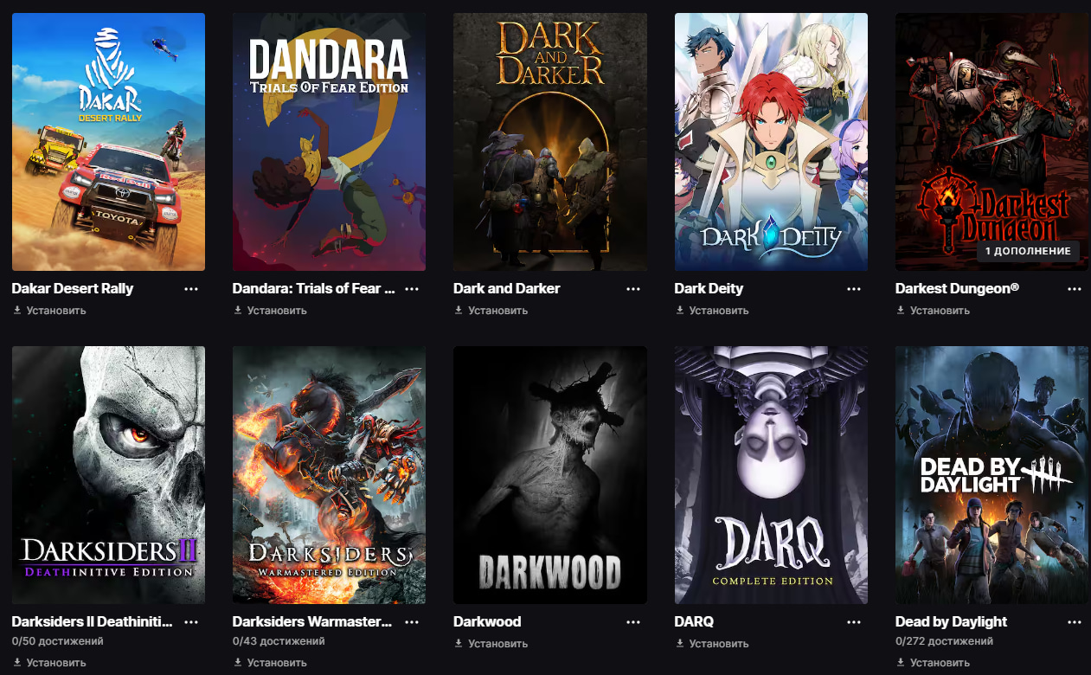Open the Dark and Darker cover art
The image size is (1091, 675).
click(x=550, y=142)
